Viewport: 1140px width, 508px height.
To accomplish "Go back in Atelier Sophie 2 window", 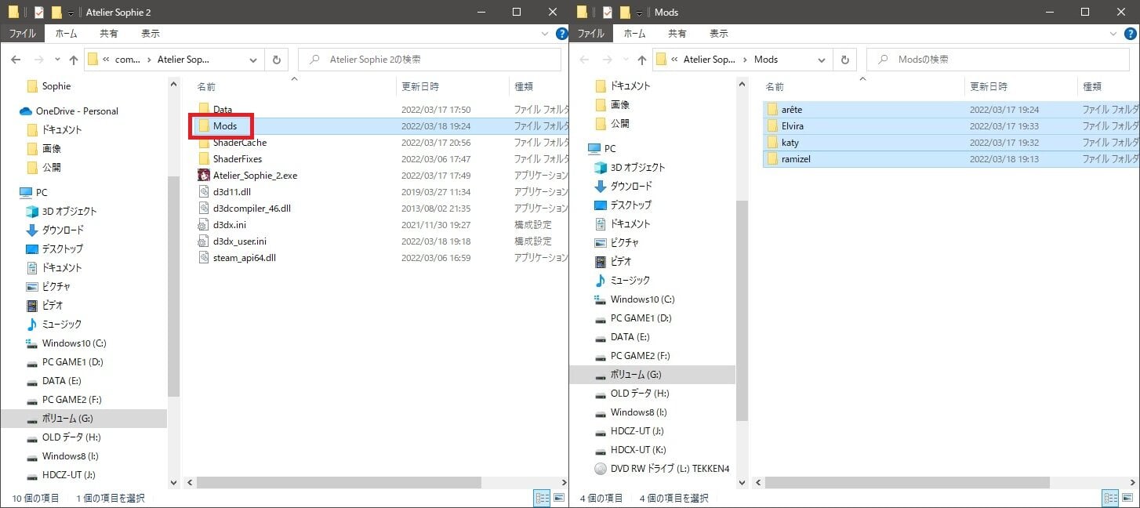I will 16,60.
